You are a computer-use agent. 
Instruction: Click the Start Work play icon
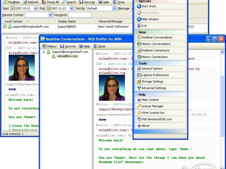[139, 6]
